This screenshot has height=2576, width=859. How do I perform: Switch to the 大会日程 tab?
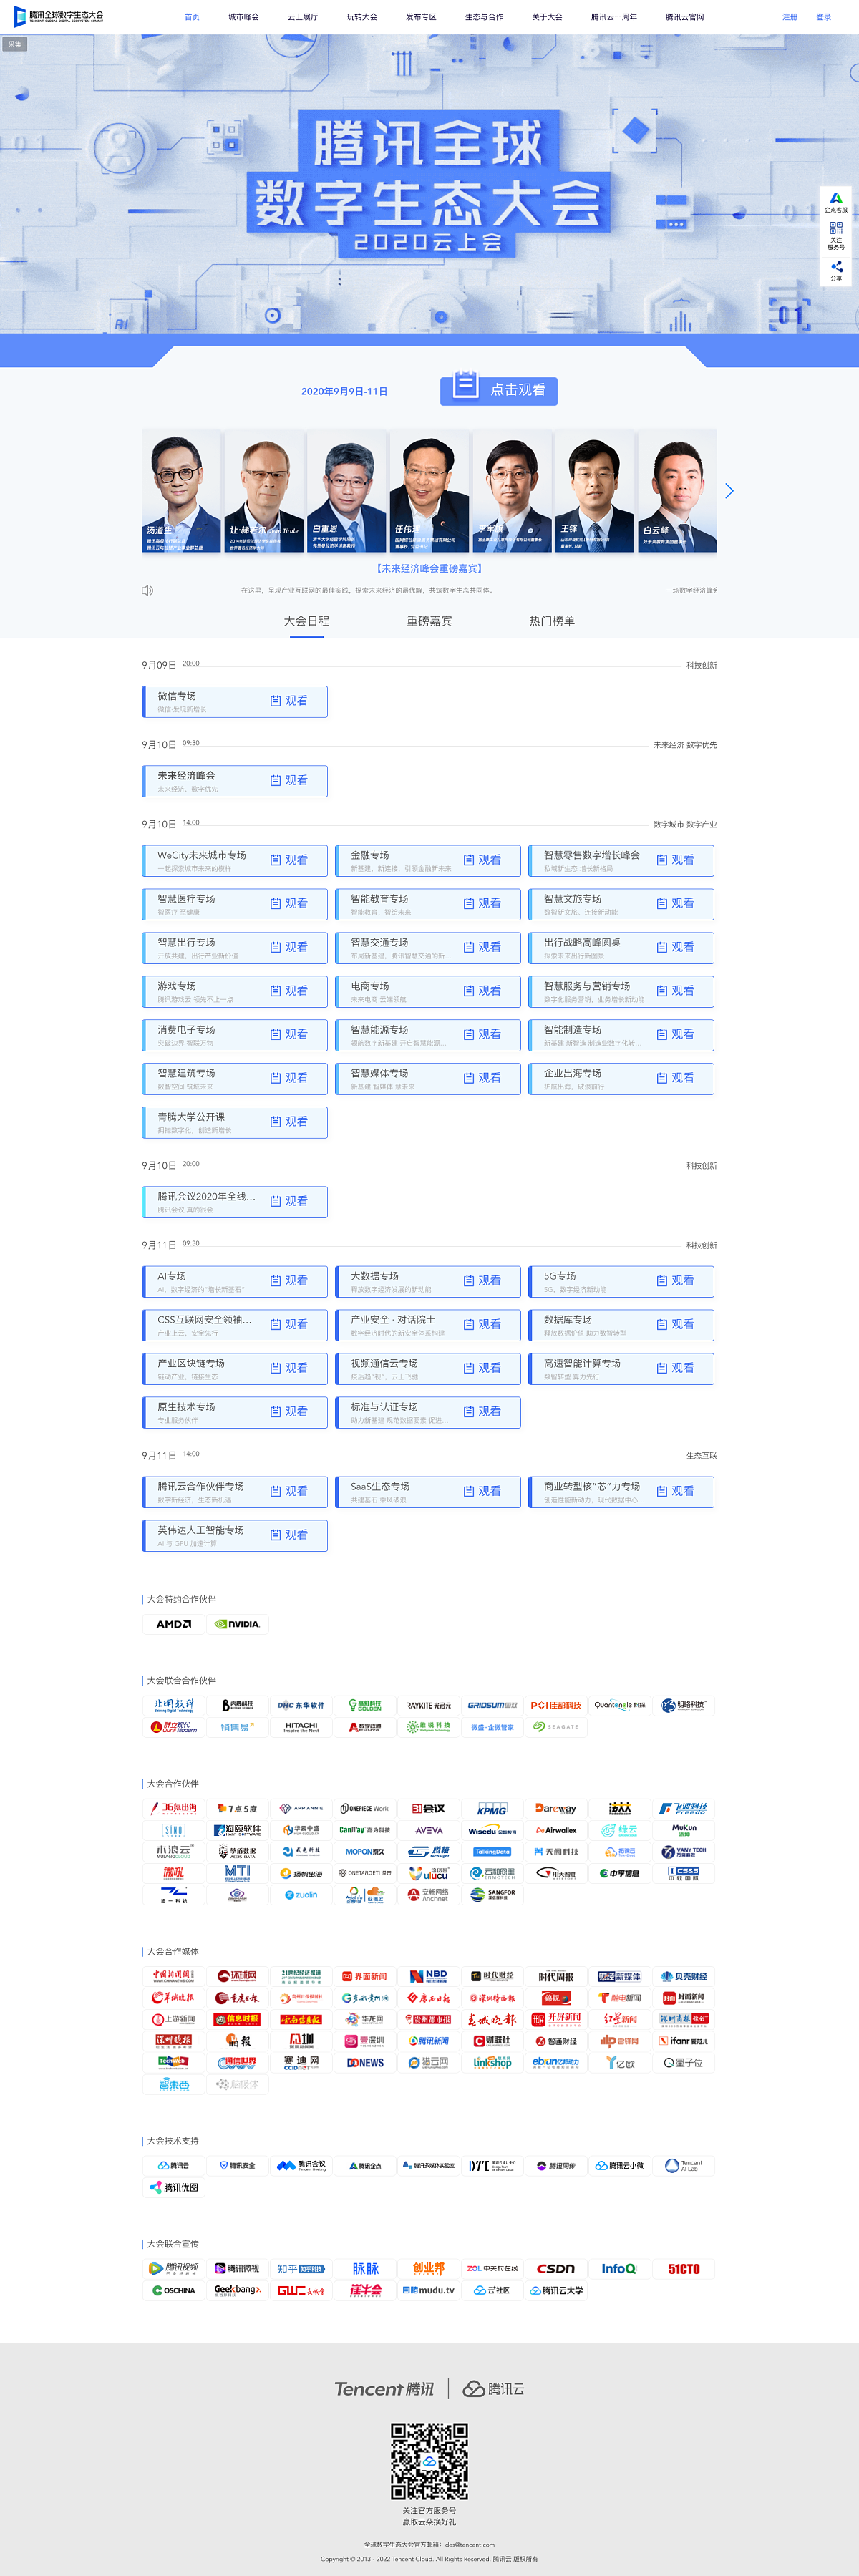coord(306,621)
